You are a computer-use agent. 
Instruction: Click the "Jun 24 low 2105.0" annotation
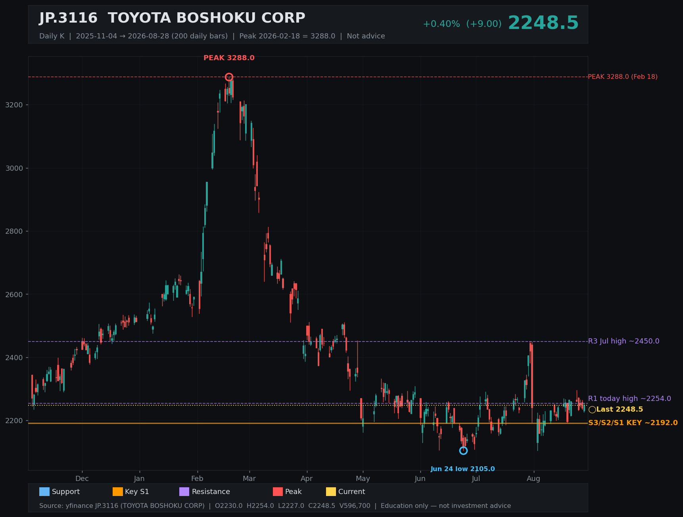(462, 469)
